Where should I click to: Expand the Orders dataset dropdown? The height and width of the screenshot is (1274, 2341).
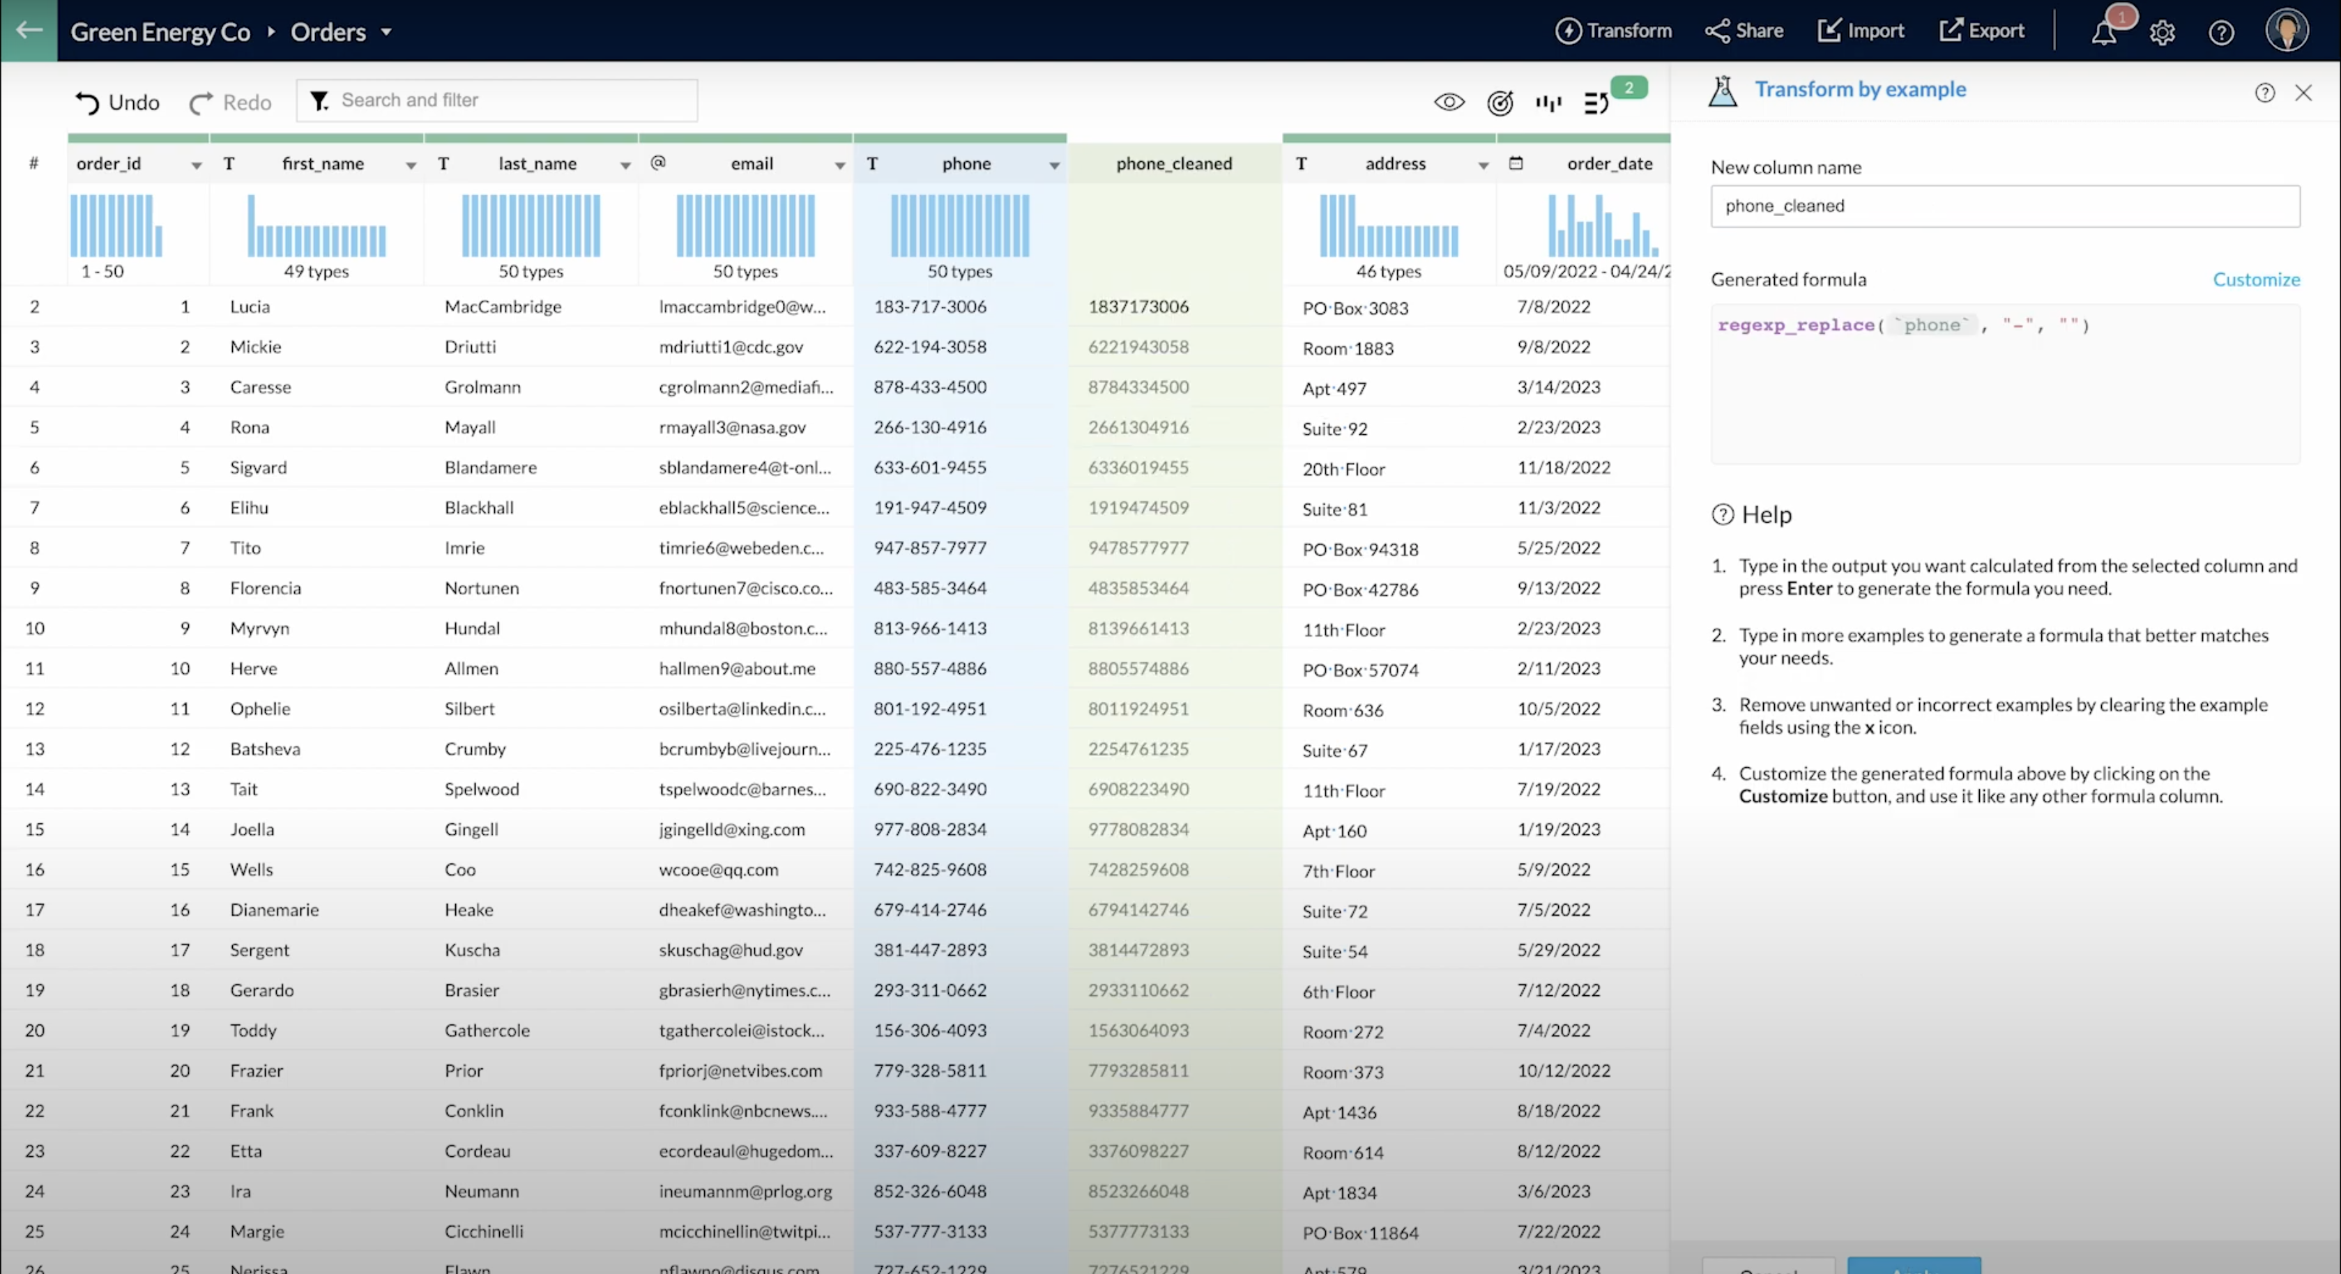click(x=386, y=32)
